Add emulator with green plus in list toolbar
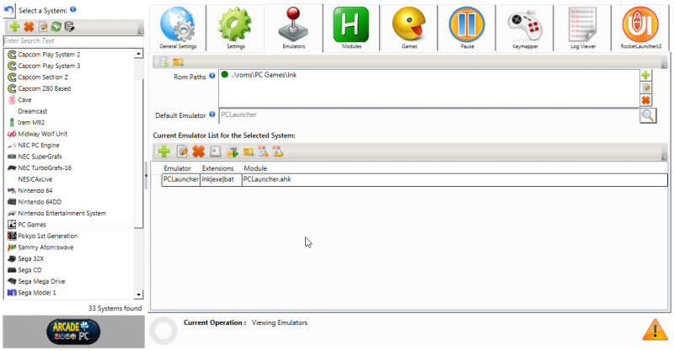Image resolution: width=674 pixels, height=351 pixels. [x=164, y=152]
